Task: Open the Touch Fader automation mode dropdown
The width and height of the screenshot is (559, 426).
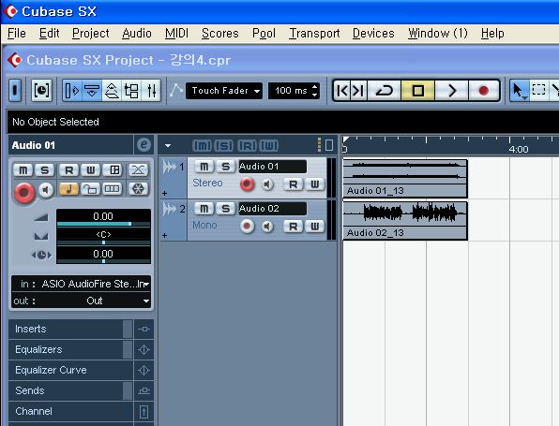Action: 224,91
